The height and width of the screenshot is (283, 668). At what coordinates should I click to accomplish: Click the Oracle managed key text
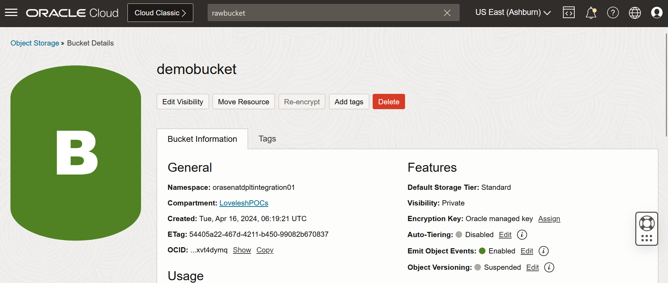point(499,219)
